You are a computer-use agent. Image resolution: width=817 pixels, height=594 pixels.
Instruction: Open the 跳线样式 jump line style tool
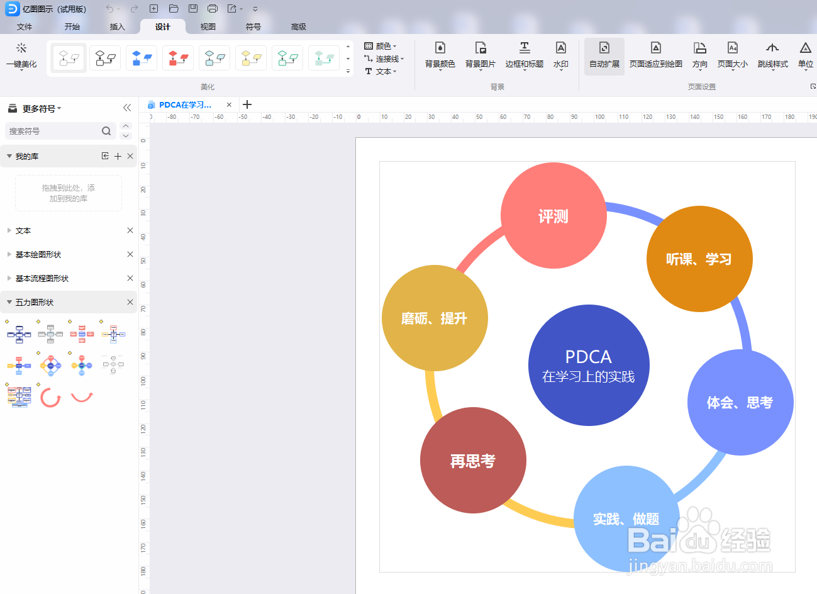coord(772,55)
